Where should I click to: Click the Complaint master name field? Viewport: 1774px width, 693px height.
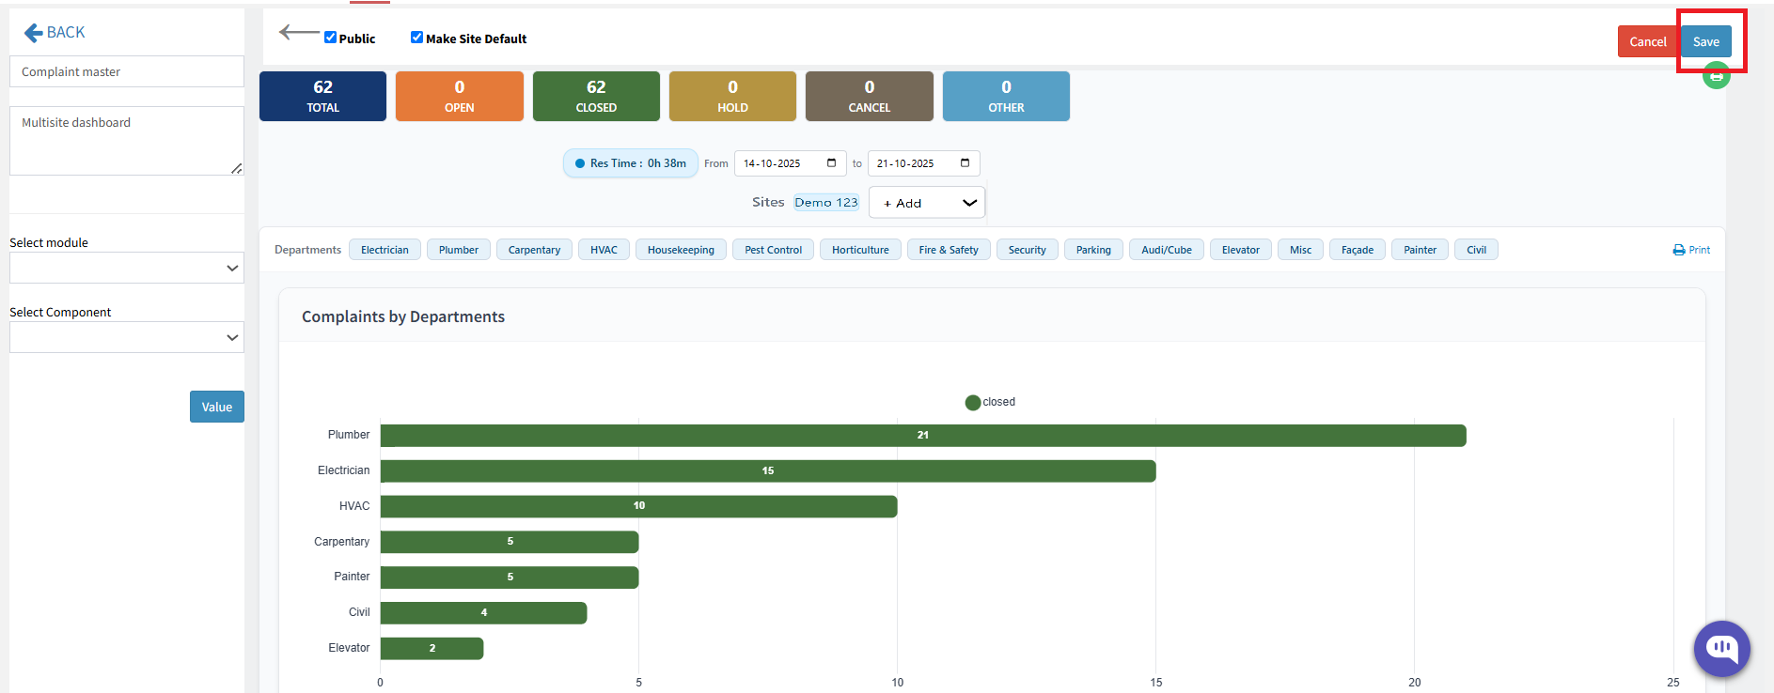coord(127,71)
